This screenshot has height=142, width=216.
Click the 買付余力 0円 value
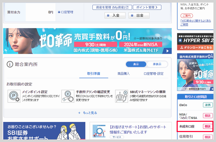coord(51,12)
